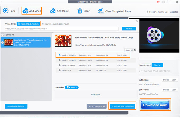Click Apply Change to All button
Viewport: 180px width, 118px height.
[97, 106]
